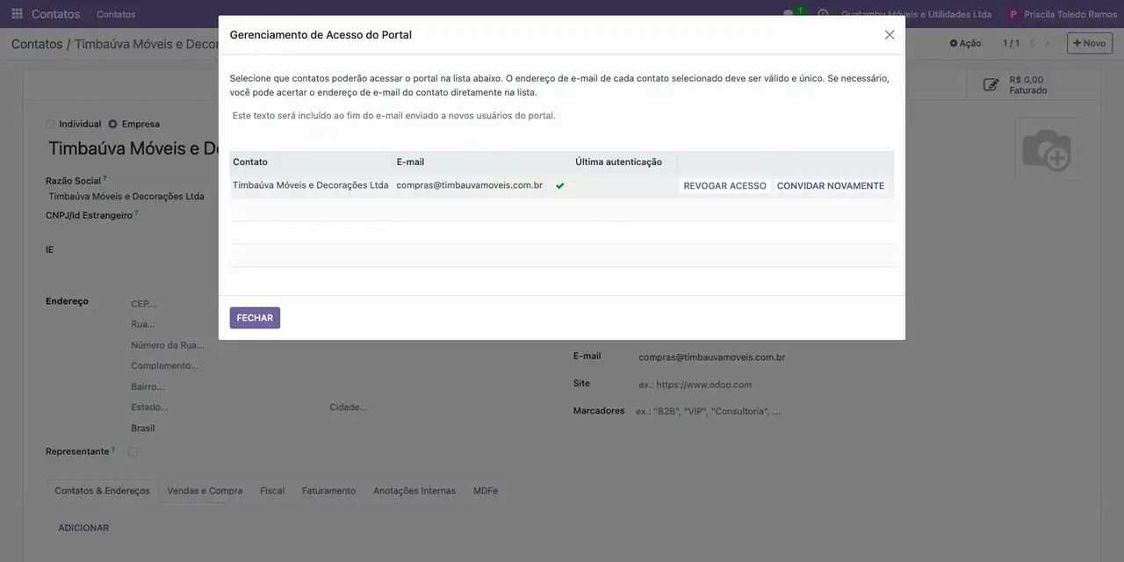Switch to the Fiscal tab

272,491
